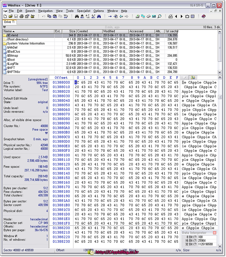This screenshot has width=226, height=257.
Task: Open the Edit menu
Action: pyautogui.click(x=19, y=11)
